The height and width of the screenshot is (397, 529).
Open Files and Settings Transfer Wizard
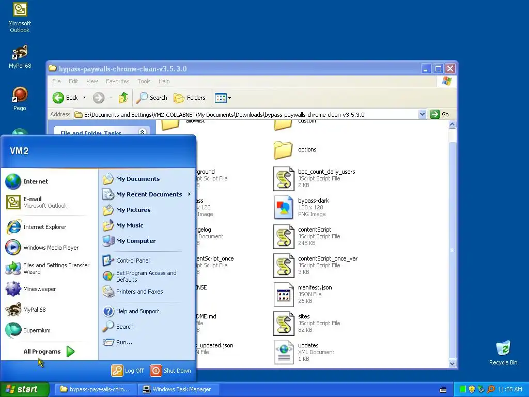48,268
